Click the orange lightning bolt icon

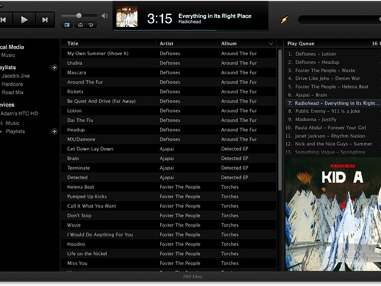tap(284, 20)
